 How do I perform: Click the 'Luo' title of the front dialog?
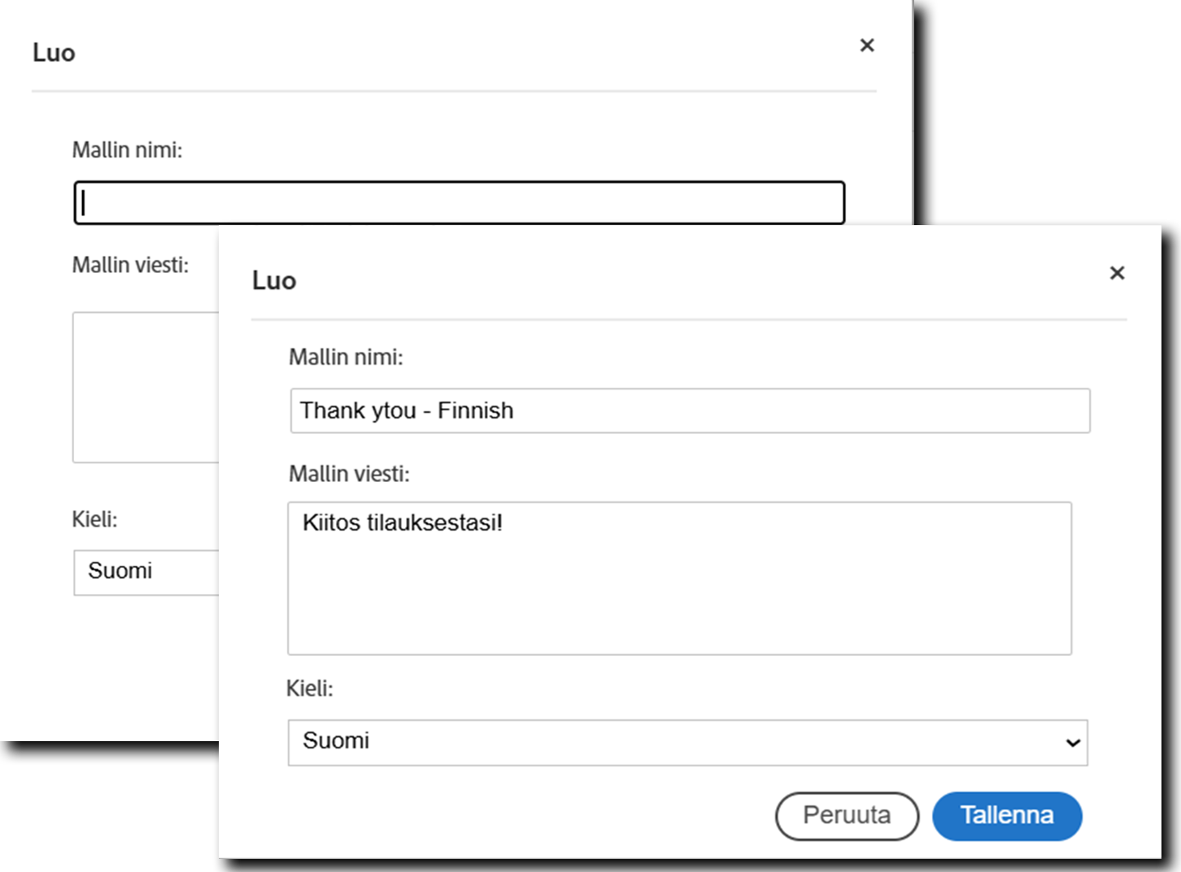point(274,280)
